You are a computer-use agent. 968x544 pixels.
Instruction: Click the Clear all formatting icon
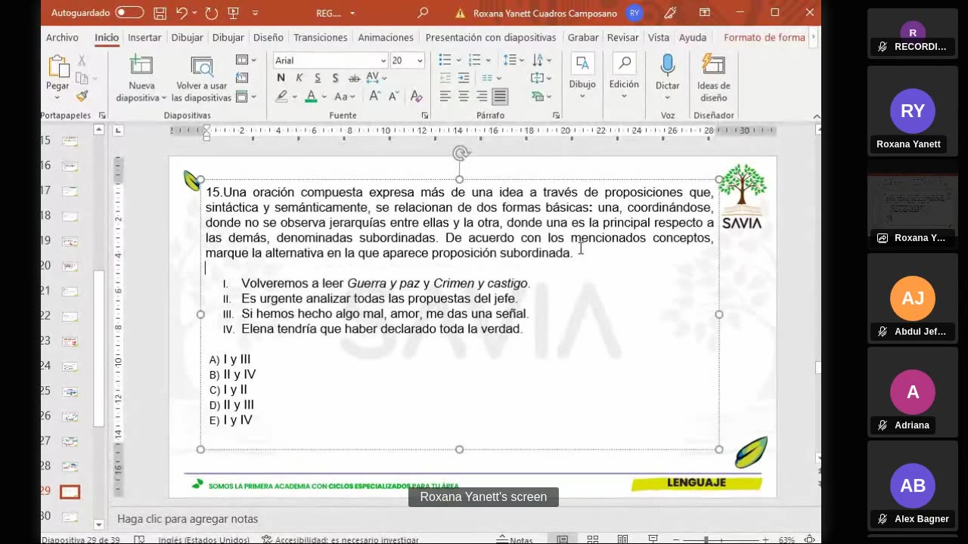click(x=415, y=96)
